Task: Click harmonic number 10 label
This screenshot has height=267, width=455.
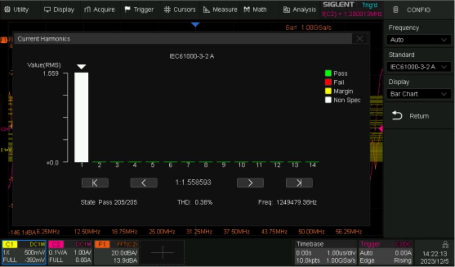Action: click(241, 165)
